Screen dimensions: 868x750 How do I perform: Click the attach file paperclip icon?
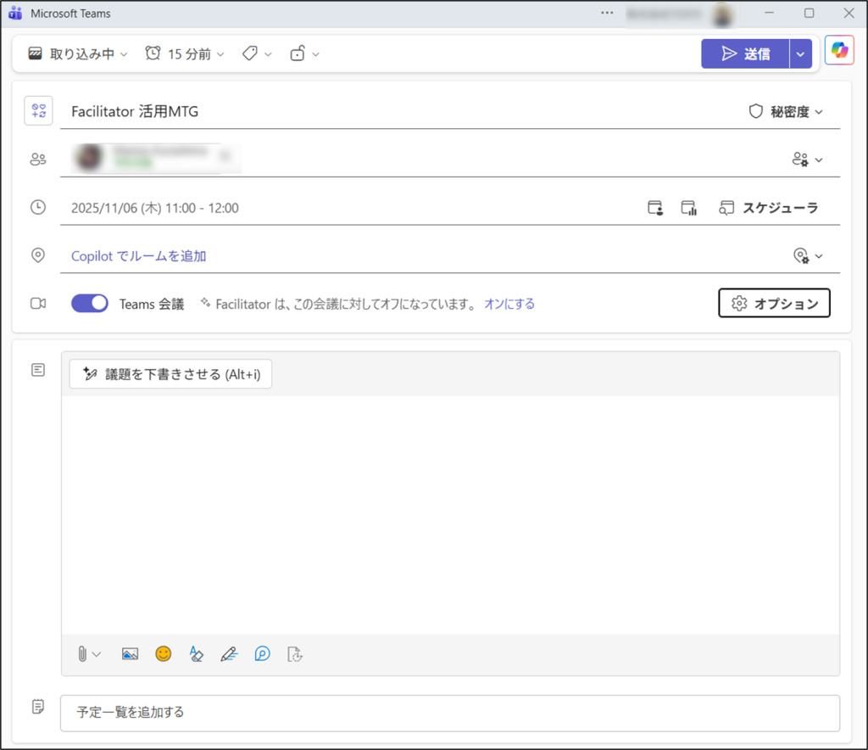(x=82, y=654)
